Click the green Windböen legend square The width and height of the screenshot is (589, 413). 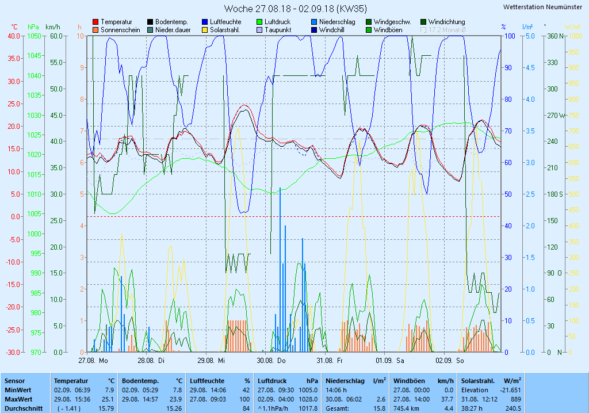point(369,30)
